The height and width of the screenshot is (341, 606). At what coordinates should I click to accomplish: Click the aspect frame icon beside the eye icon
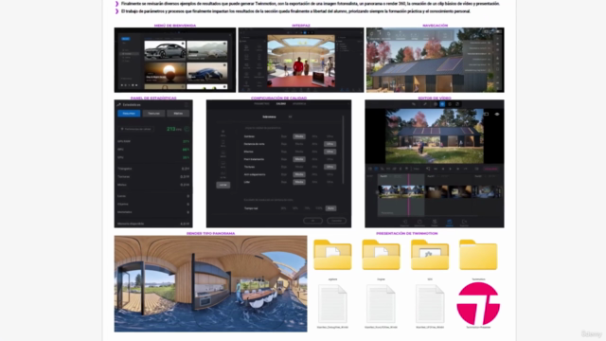coord(486,114)
